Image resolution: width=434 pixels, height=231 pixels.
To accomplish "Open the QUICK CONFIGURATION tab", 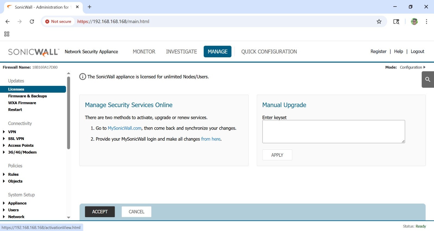I will (x=269, y=52).
